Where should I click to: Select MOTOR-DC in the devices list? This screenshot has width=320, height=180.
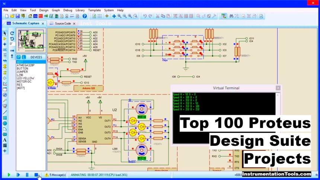coord(31,82)
